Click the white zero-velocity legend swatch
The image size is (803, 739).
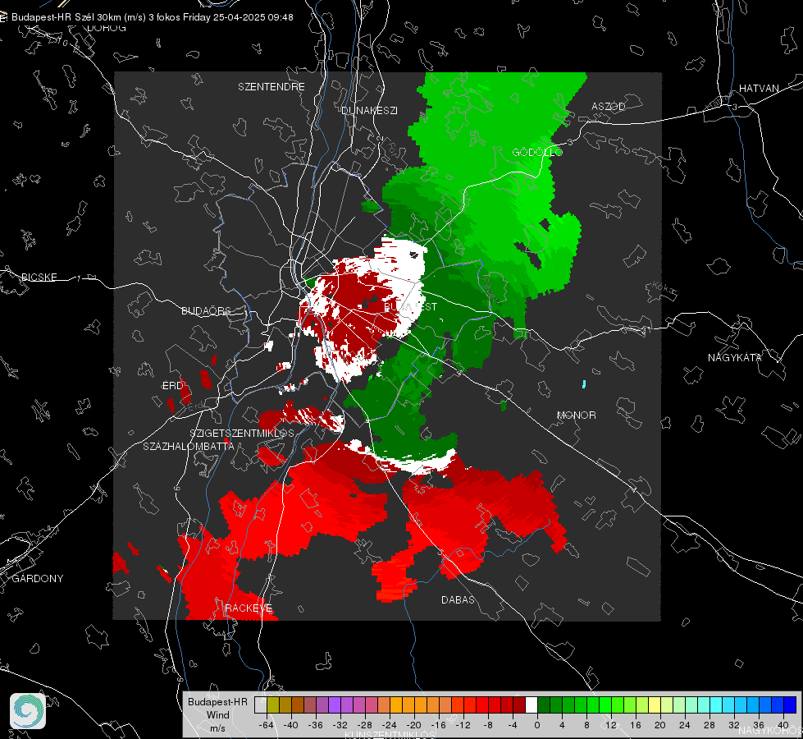click(x=532, y=705)
